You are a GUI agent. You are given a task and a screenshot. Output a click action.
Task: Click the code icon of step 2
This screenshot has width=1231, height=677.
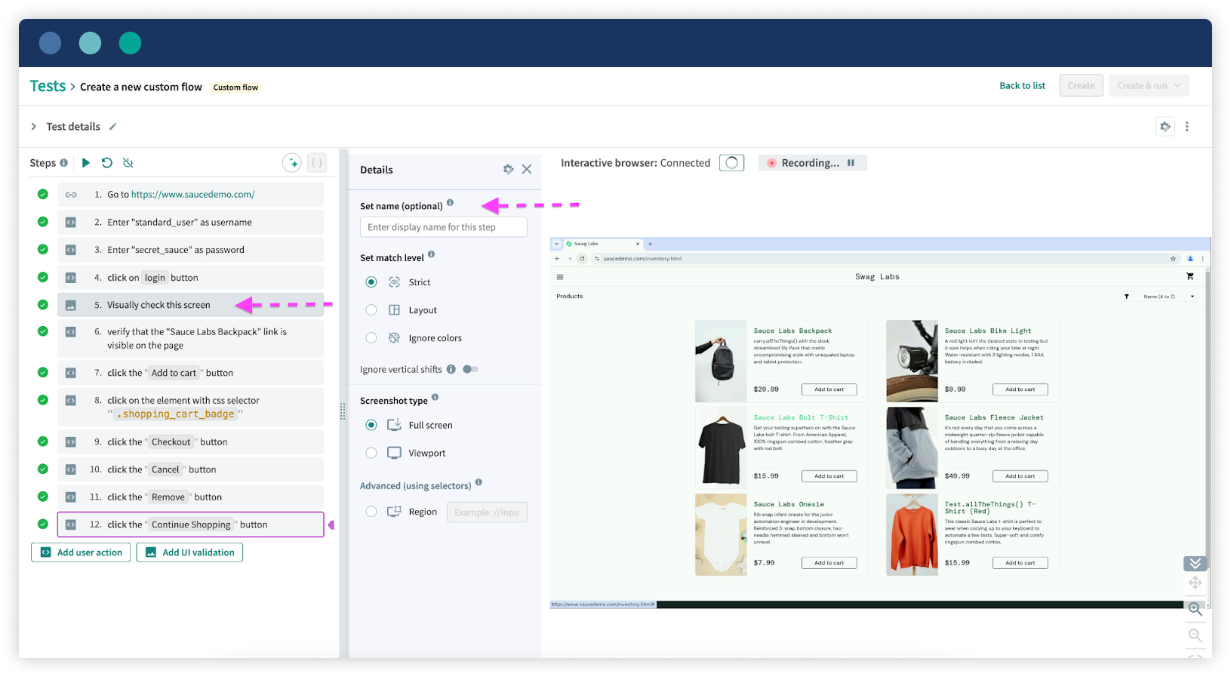(71, 223)
